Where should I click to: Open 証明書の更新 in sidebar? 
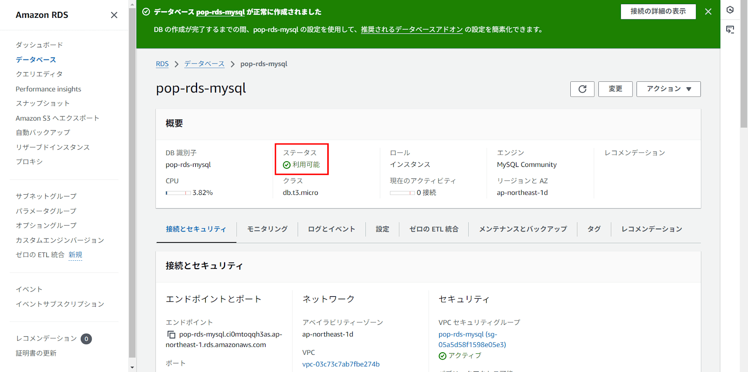[36, 353]
